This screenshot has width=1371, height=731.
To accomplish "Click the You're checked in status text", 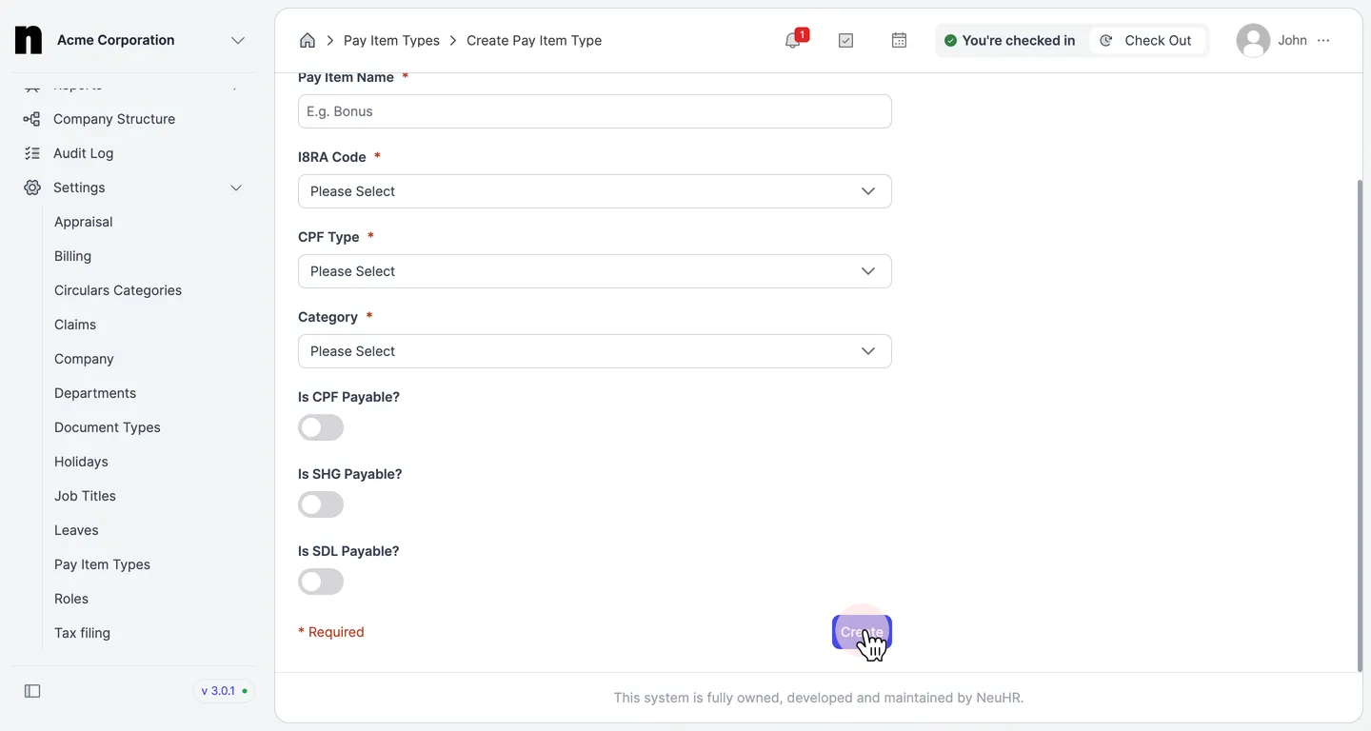I will click(1018, 40).
